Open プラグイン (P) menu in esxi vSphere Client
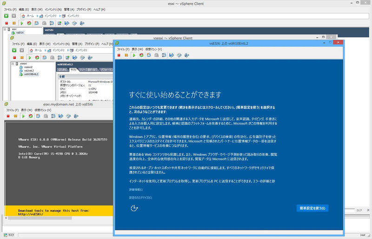The image size is (372, 239). [x=84, y=9]
